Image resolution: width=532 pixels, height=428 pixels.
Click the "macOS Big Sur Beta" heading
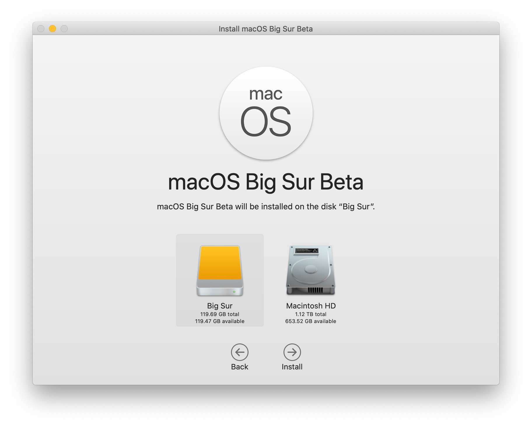(x=266, y=182)
